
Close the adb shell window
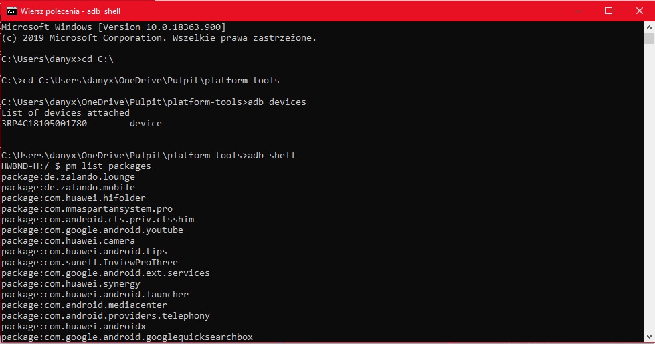point(639,11)
